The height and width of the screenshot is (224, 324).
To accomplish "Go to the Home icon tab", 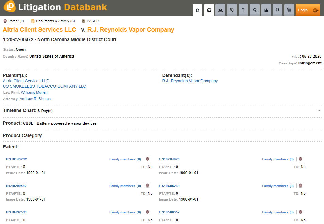I will coord(197,10).
